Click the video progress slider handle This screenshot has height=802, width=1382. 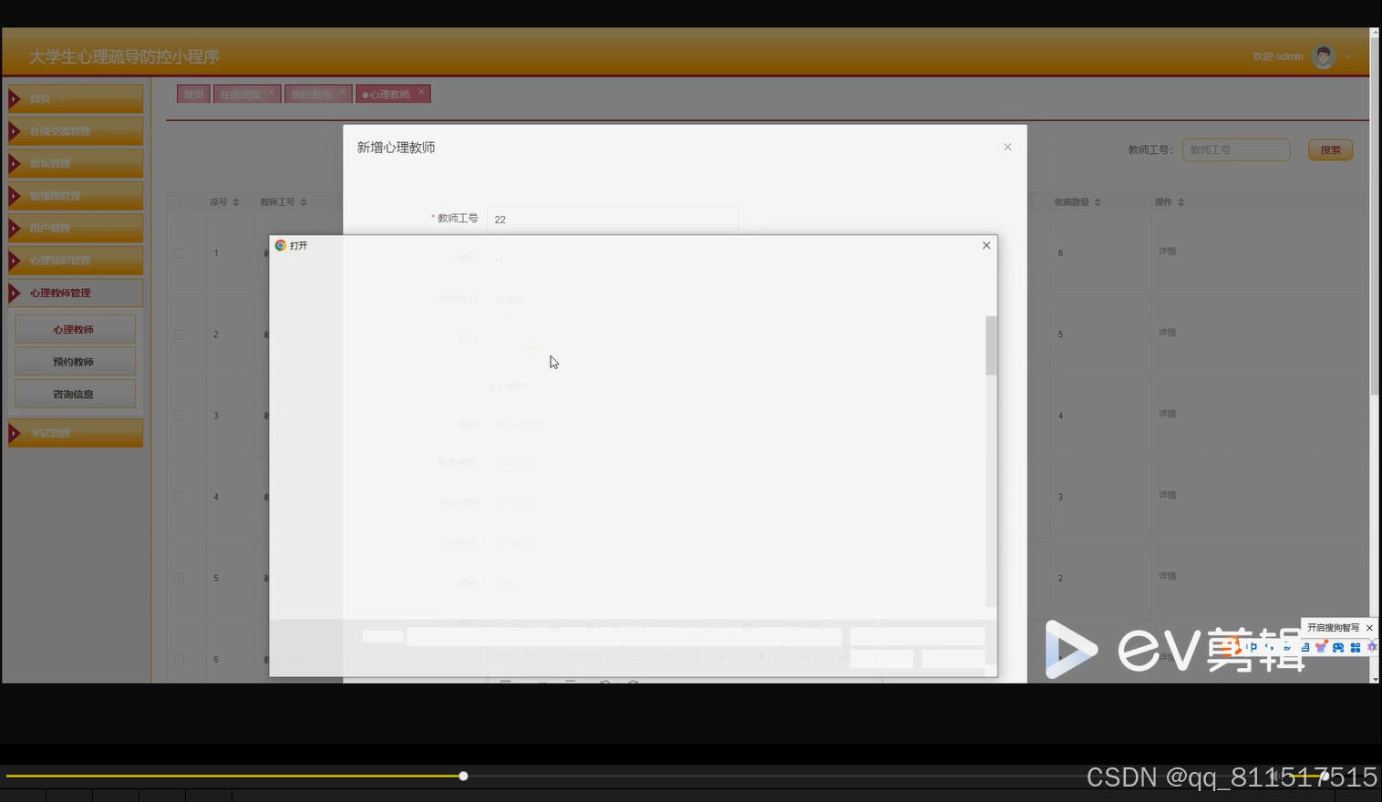click(463, 776)
